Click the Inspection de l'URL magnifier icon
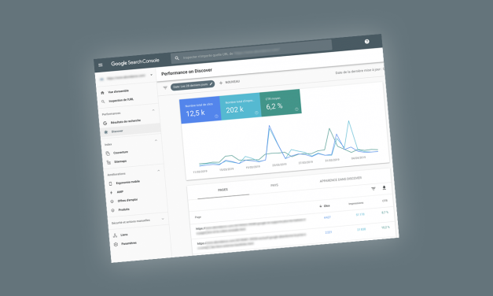Screen dimensions: 493x296 103,102
